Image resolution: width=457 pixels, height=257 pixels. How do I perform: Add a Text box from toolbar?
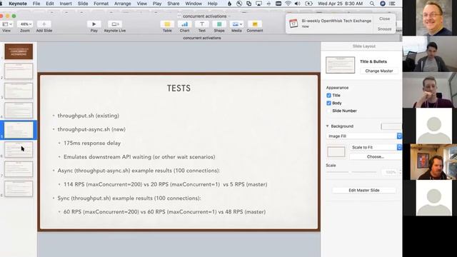click(x=201, y=24)
